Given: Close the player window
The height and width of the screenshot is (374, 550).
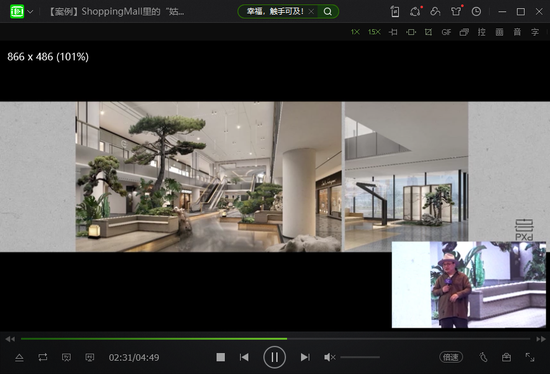Looking at the screenshot, I should click(539, 11).
